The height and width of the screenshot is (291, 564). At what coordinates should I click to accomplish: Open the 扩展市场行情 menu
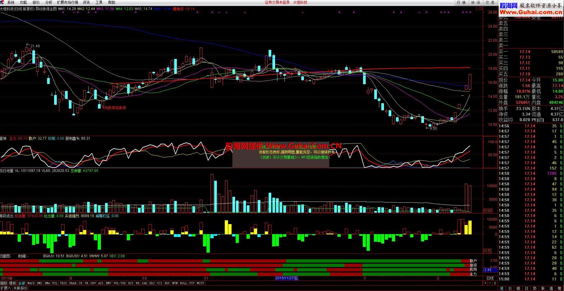point(67,2)
